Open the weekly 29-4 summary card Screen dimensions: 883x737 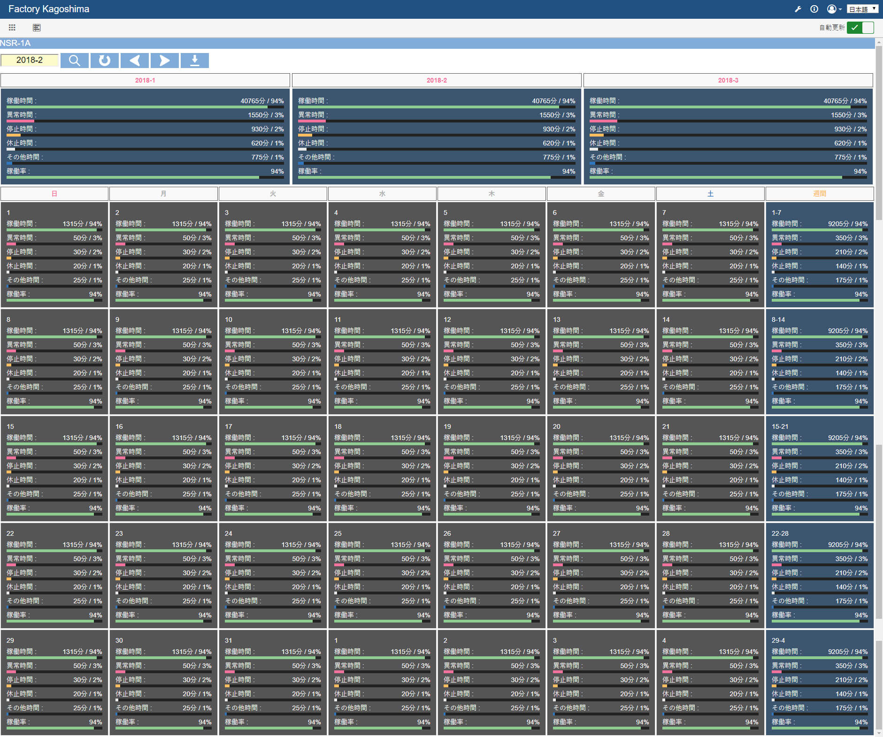(x=820, y=683)
